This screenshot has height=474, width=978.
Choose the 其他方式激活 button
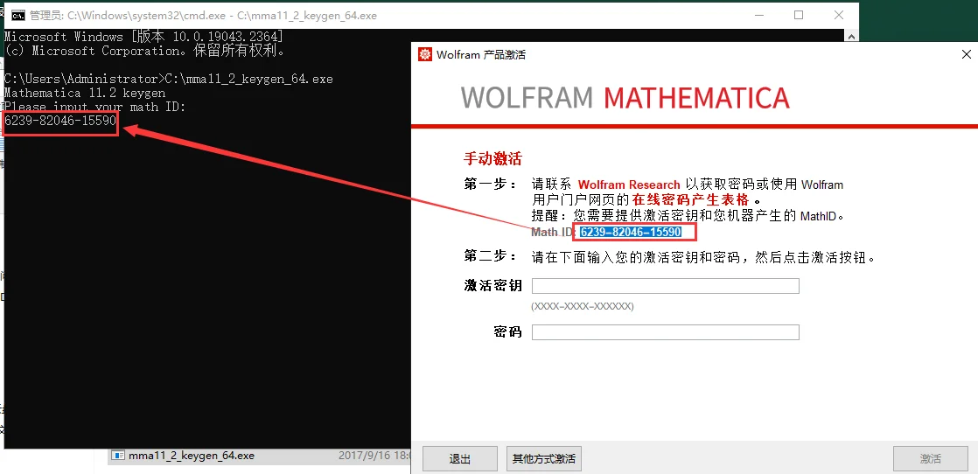tap(543, 458)
